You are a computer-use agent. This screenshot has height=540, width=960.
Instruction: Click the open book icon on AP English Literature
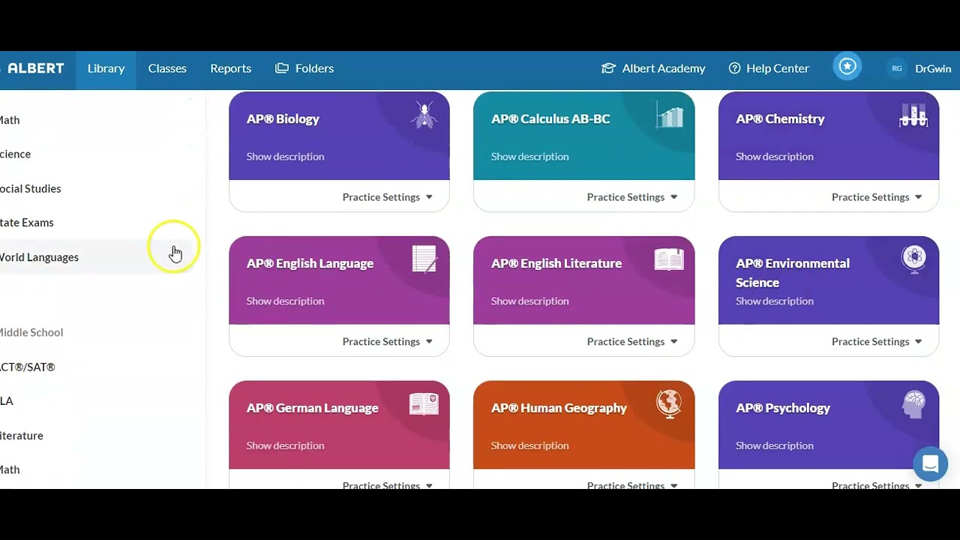click(669, 259)
